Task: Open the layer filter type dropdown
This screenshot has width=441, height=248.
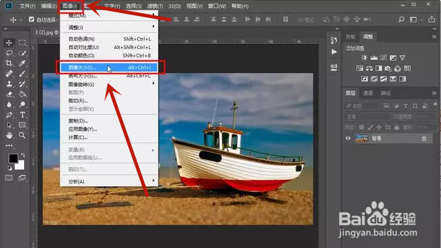Action: pyautogui.click(x=361, y=106)
